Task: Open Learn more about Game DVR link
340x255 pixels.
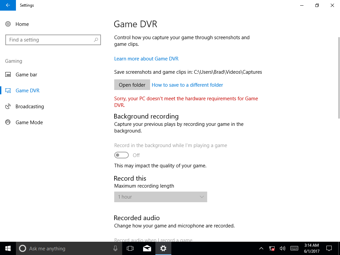Action: (146, 59)
